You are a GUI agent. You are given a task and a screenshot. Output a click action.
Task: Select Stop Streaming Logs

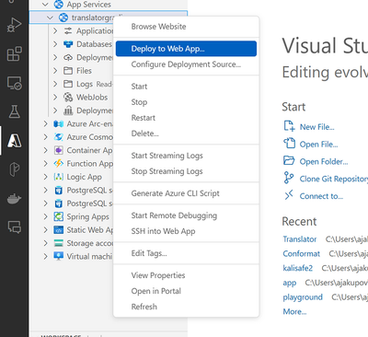point(186,171)
